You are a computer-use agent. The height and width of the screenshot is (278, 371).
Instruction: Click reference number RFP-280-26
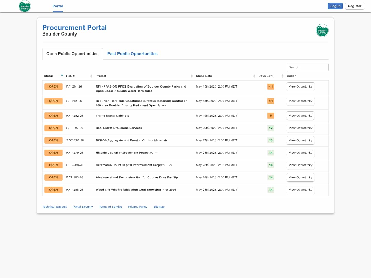point(75,165)
